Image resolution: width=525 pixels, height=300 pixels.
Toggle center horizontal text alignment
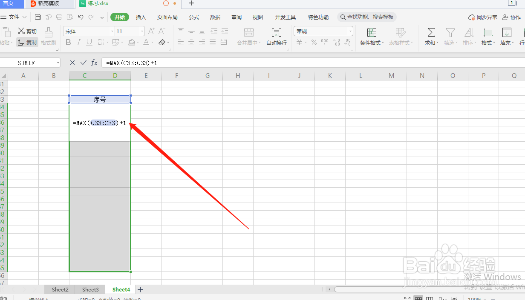pos(191,42)
